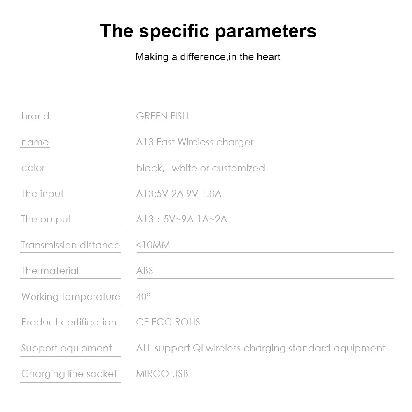Select the "brand" label
The height and width of the screenshot is (412, 412).
coord(35,116)
